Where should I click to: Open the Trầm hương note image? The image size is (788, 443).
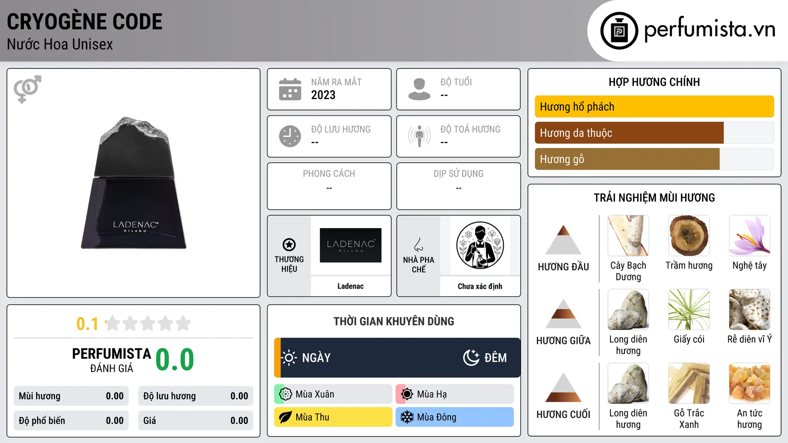pyautogui.click(x=689, y=236)
